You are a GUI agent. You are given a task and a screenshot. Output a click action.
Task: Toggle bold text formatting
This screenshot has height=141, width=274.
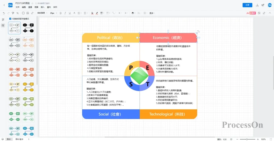click(x=61, y=13)
